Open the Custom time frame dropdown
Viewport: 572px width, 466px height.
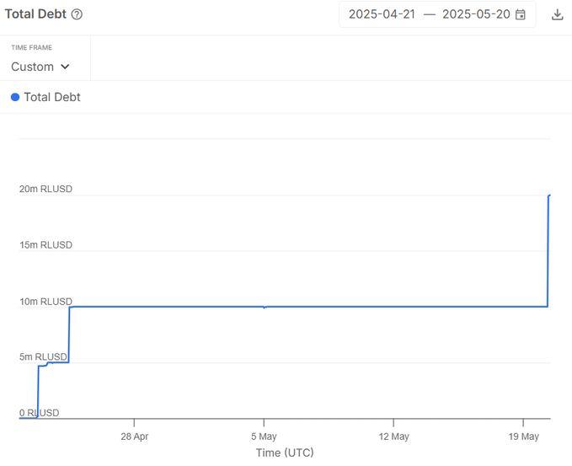point(40,67)
